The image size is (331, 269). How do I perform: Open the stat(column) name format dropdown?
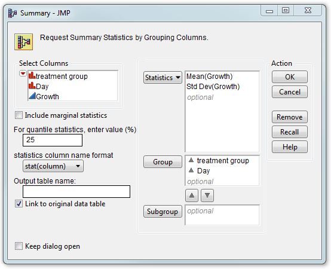[53, 166]
